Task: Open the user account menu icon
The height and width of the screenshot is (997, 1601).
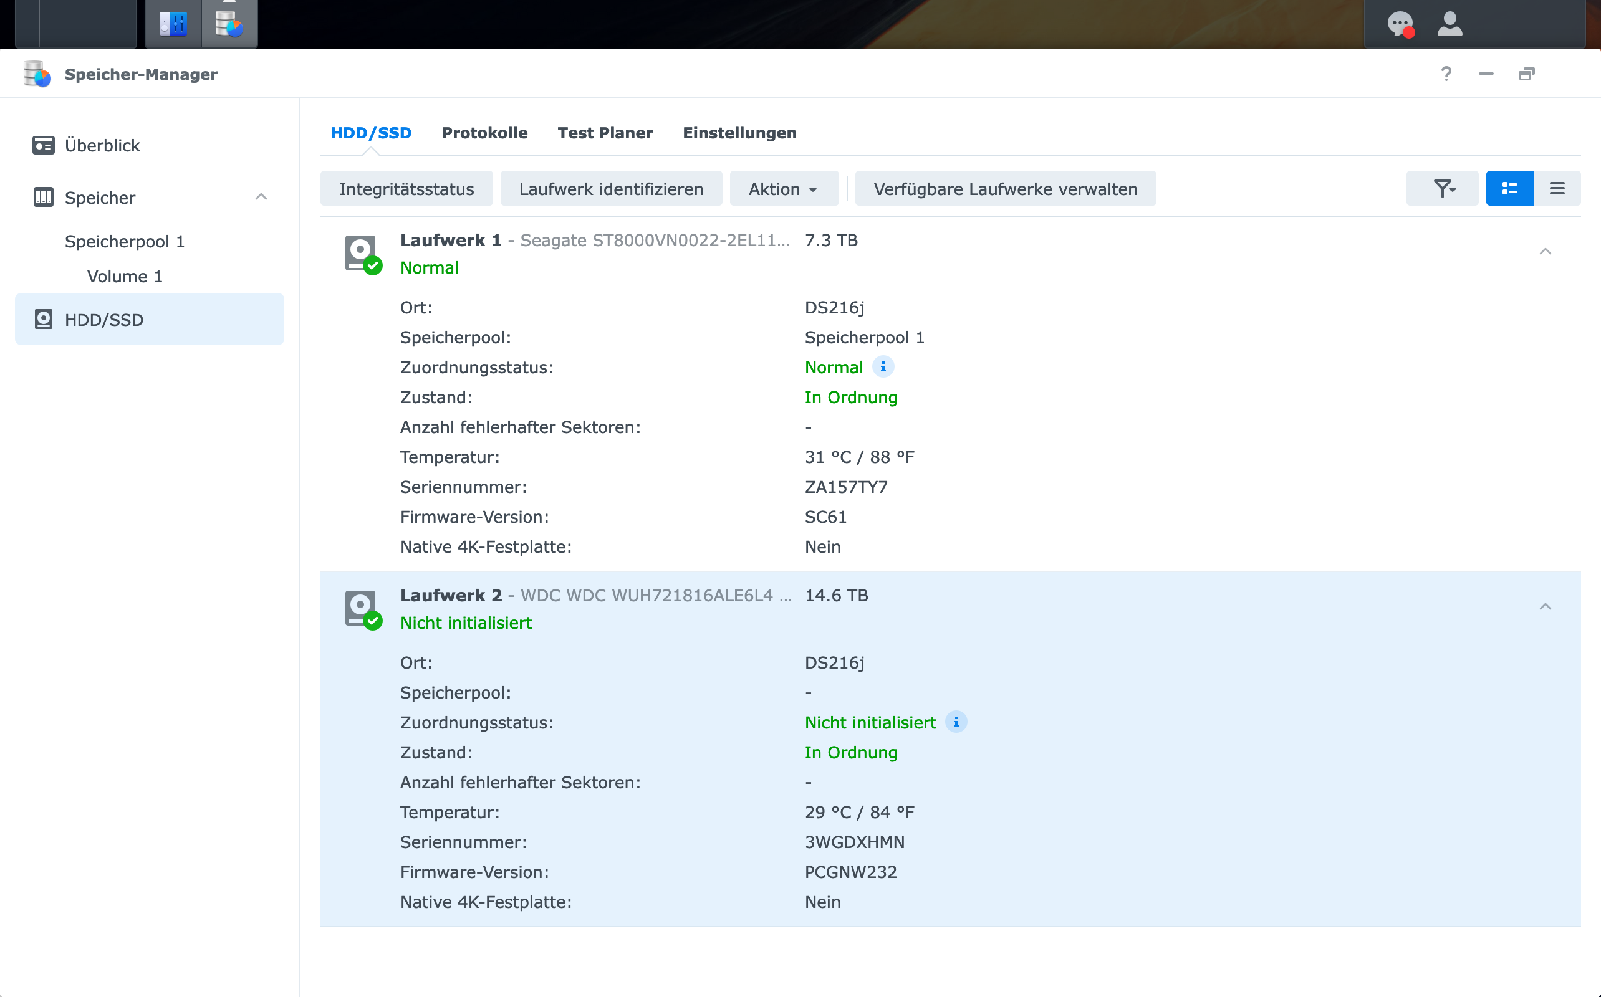Action: click(x=1450, y=24)
